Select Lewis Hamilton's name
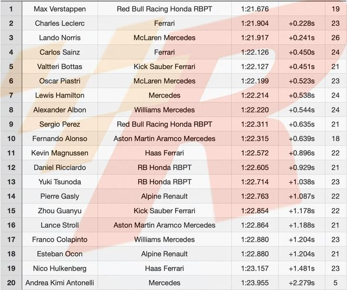The height and width of the screenshot is (290, 347). (x=59, y=96)
